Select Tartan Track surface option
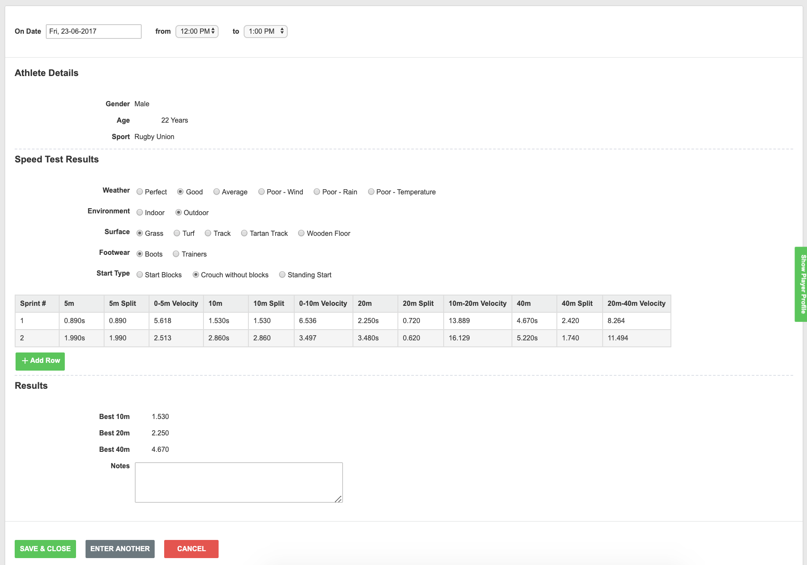Image resolution: width=807 pixels, height=565 pixels. pyautogui.click(x=244, y=233)
